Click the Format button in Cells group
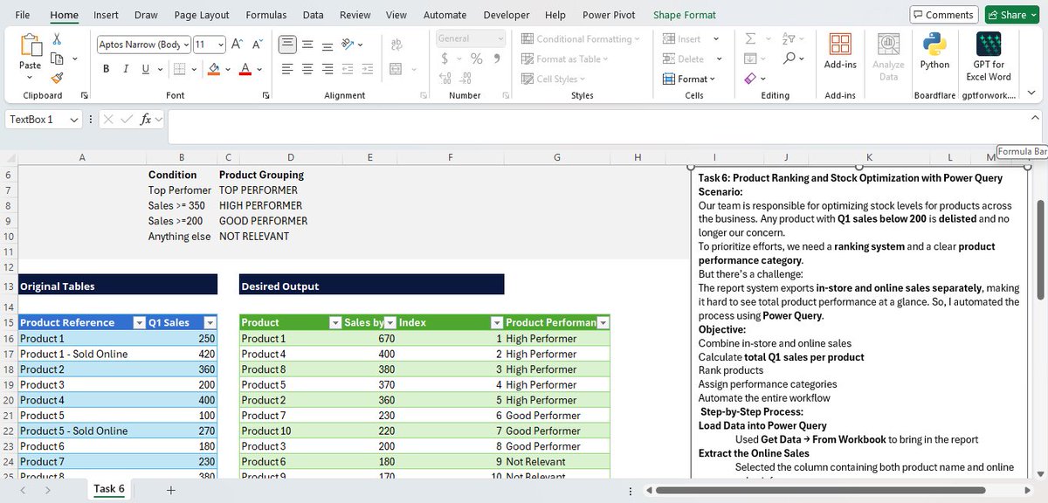The image size is (1048, 503). [x=689, y=79]
